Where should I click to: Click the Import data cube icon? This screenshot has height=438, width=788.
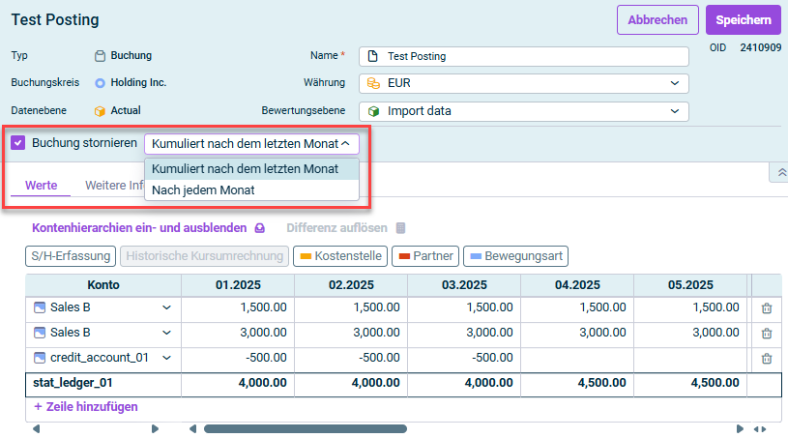tap(372, 111)
